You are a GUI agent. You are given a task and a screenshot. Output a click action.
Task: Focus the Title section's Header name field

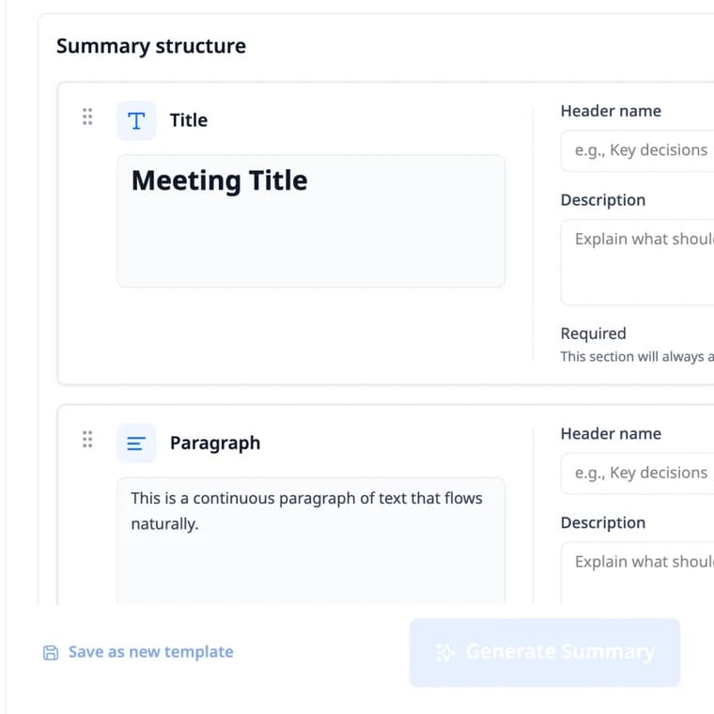click(638, 150)
